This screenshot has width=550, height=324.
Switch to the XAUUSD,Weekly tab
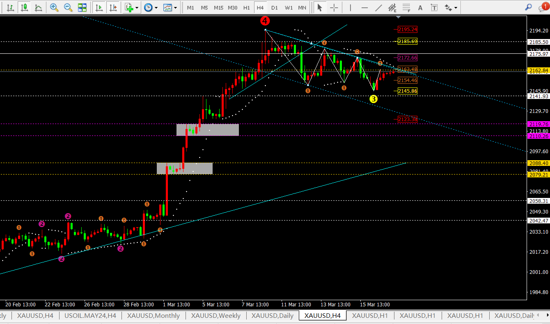[x=216, y=315]
